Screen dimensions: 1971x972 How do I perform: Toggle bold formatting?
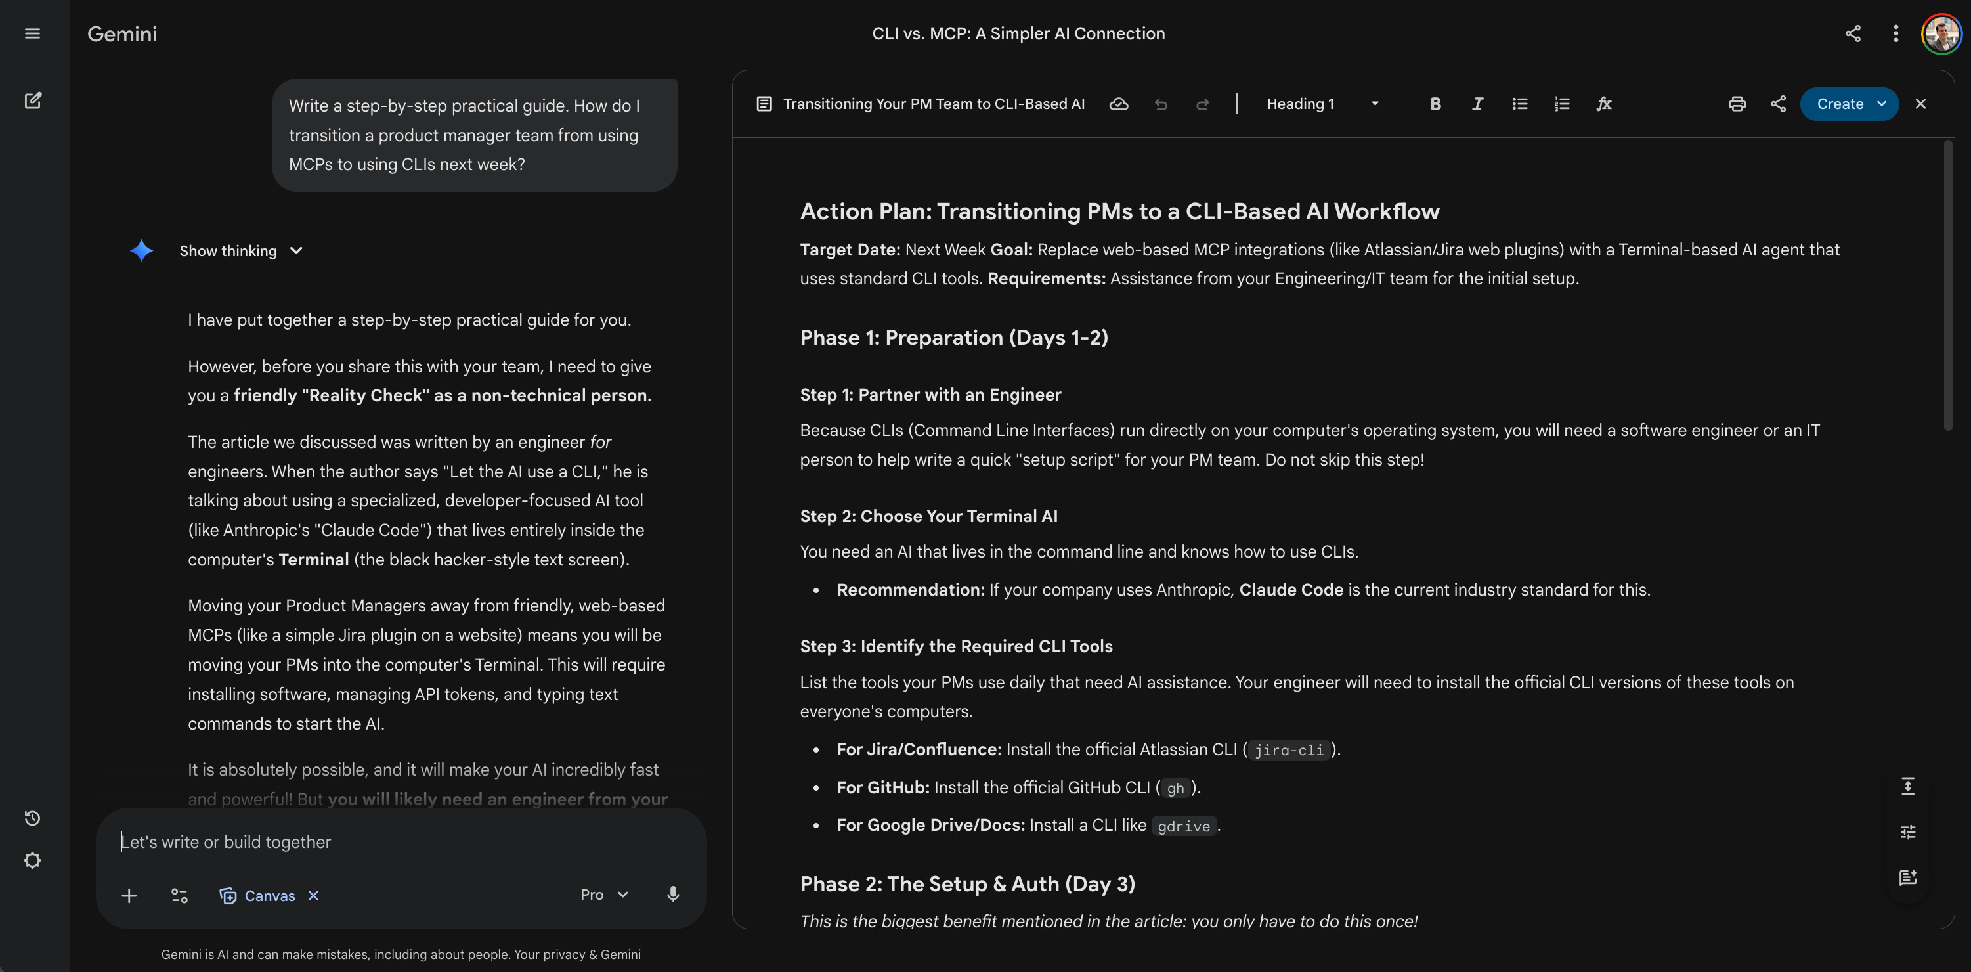coord(1435,104)
